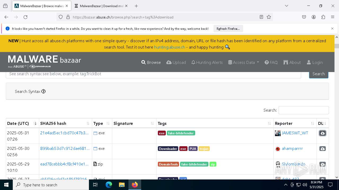
Task: Close the MalwareBazaar Download tab
Action: pos(126,6)
